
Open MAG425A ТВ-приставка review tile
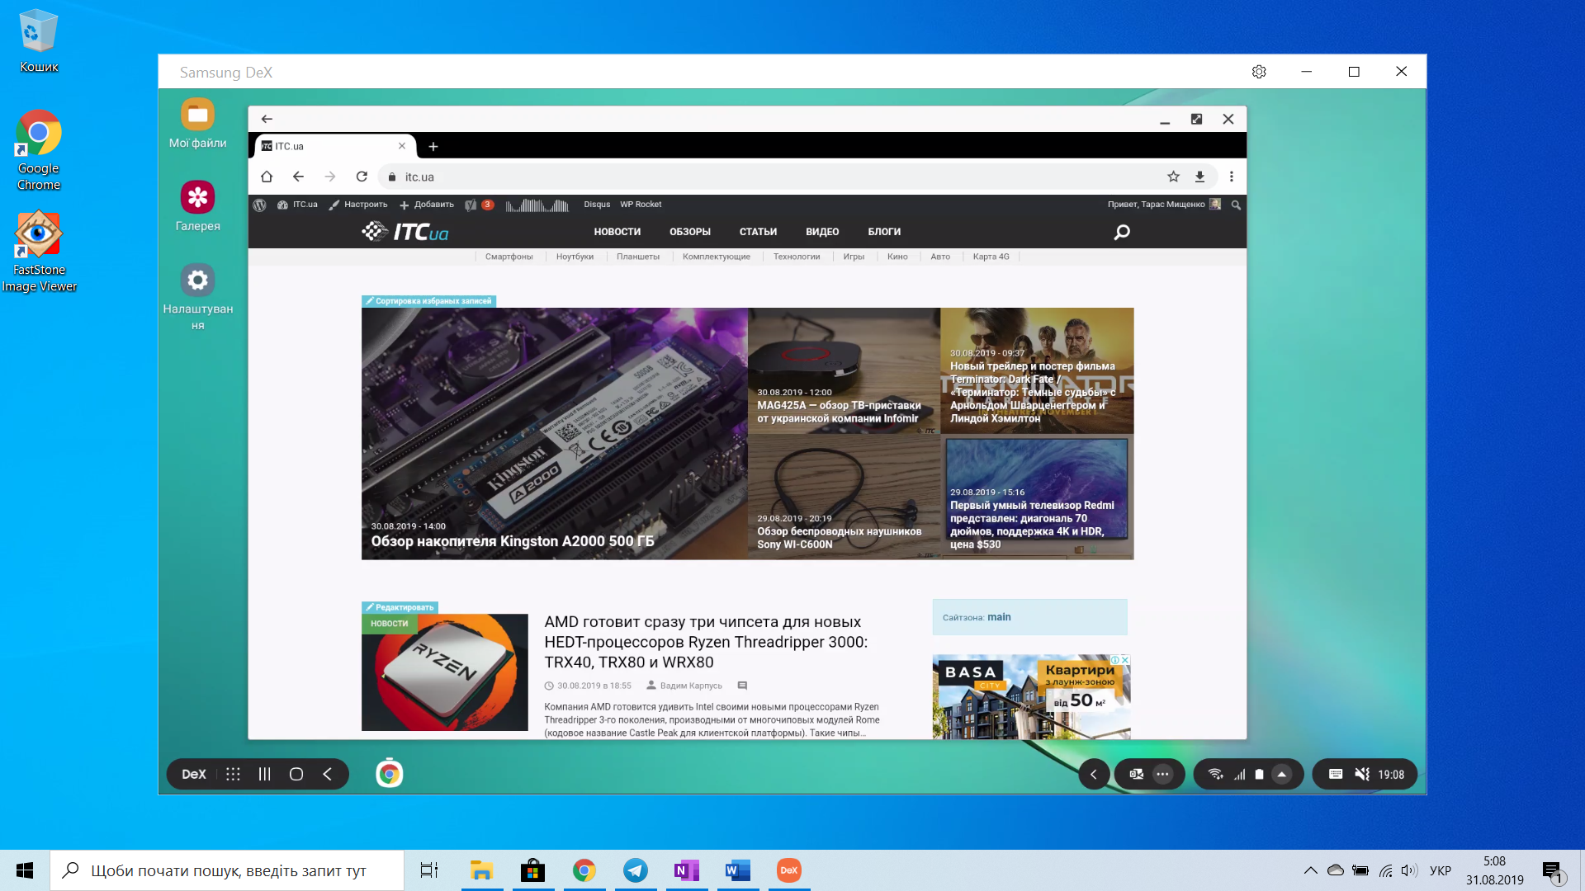pos(844,371)
